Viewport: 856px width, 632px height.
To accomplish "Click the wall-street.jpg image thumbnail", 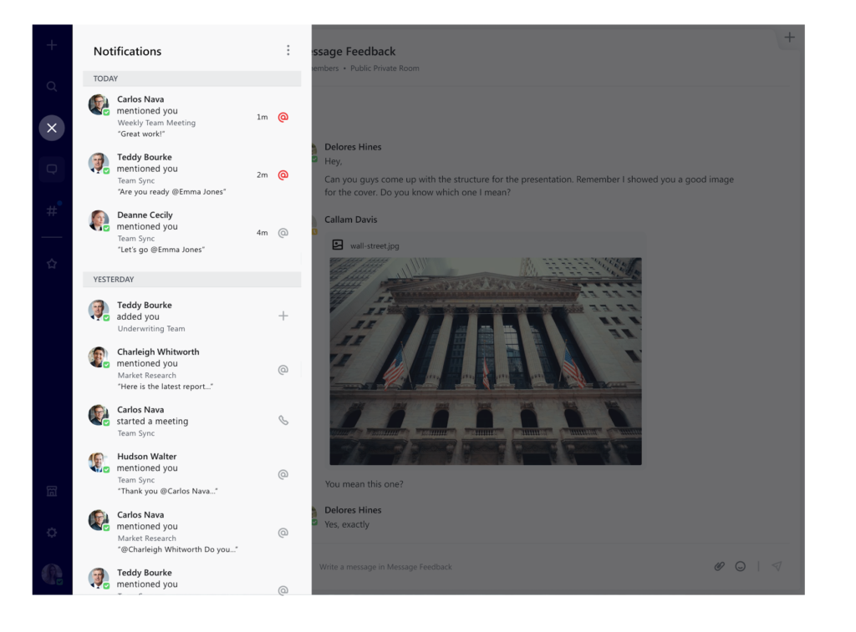I will [485, 361].
